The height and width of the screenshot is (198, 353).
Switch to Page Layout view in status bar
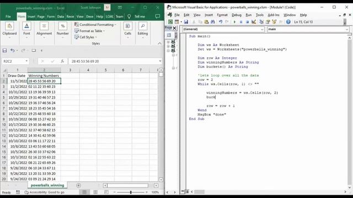[x=95, y=192]
